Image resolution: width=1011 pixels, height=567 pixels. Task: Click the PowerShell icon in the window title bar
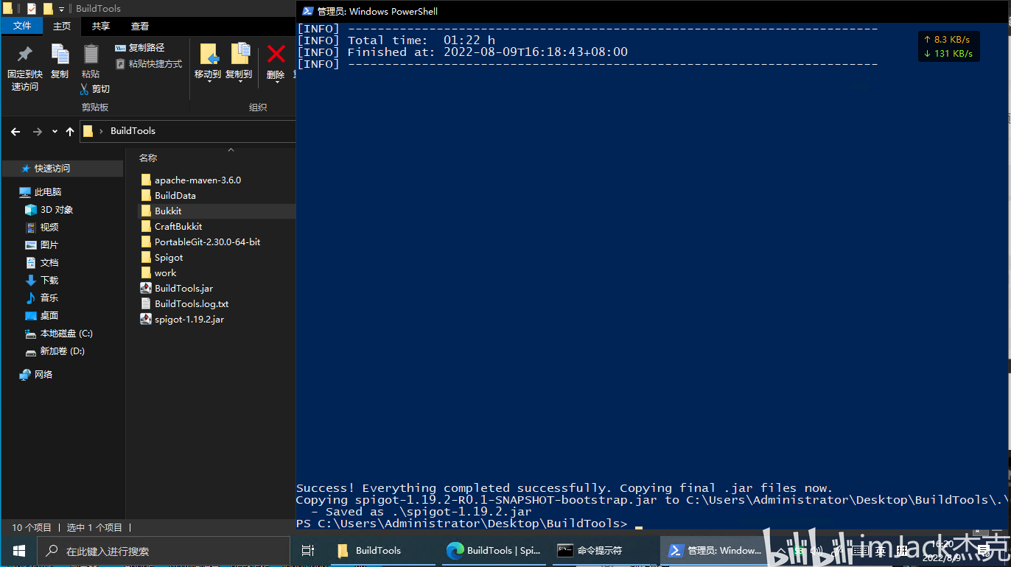307,11
